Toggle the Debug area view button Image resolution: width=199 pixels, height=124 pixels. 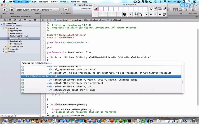(x=180, y=10)
